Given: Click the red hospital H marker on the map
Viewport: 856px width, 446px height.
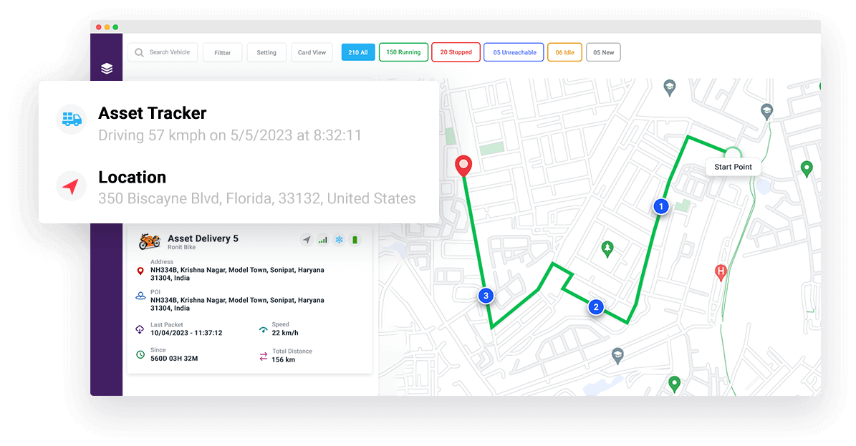Looking at the screenshot, I should [x=721, y=273].
